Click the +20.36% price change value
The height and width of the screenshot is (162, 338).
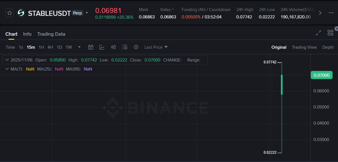[x=125, y=17]
